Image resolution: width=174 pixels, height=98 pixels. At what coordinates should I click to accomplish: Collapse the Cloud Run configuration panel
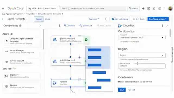(167, 26)
